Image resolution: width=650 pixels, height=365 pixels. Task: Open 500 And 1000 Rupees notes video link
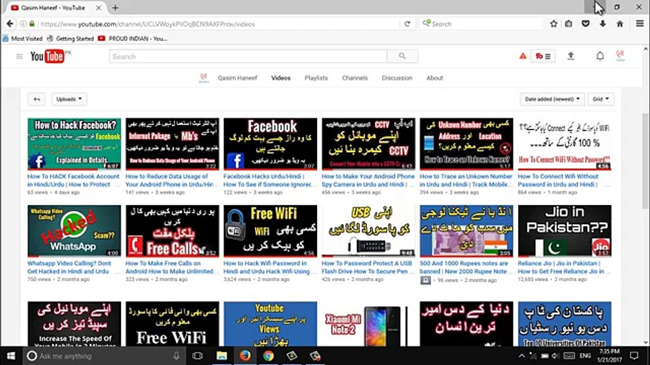(x=464, y=267)
